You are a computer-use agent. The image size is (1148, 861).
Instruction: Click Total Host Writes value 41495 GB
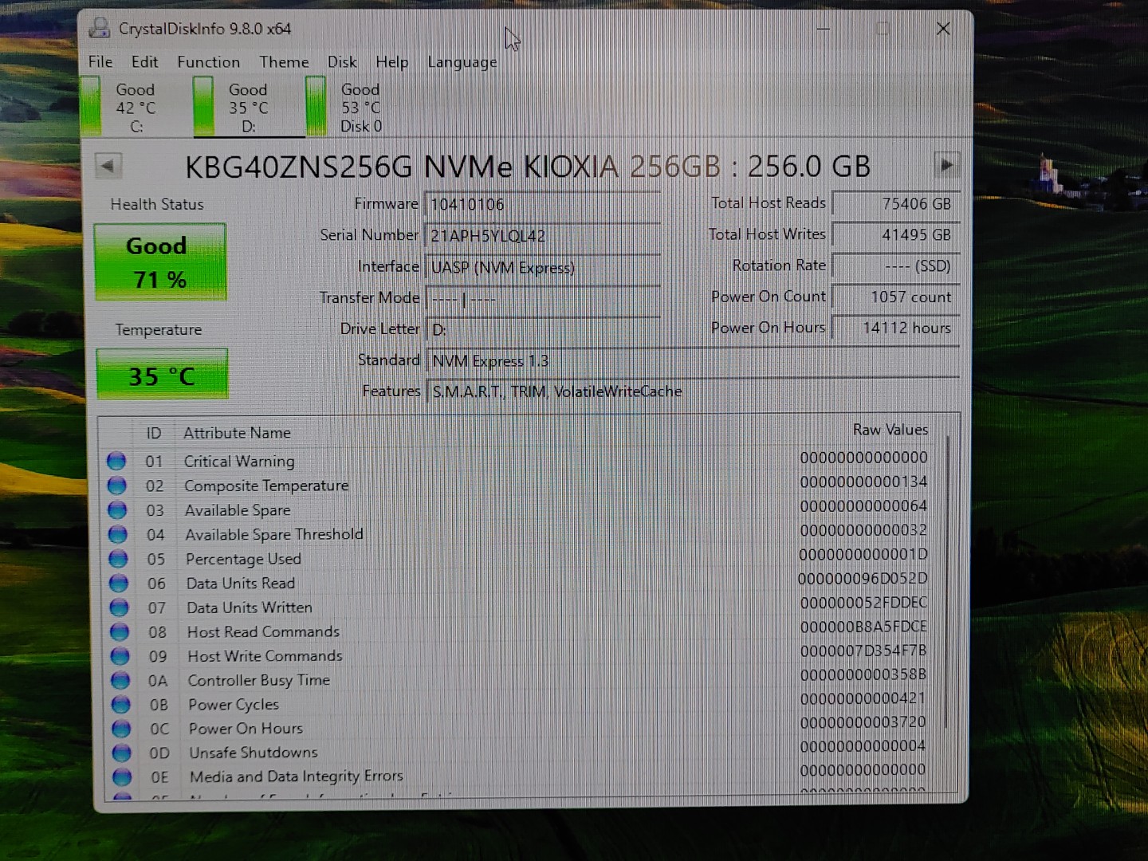(x=896, y=234)
